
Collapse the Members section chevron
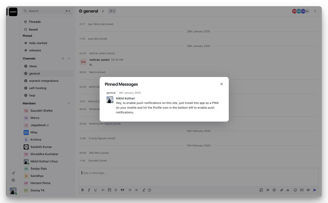(69, 103)
